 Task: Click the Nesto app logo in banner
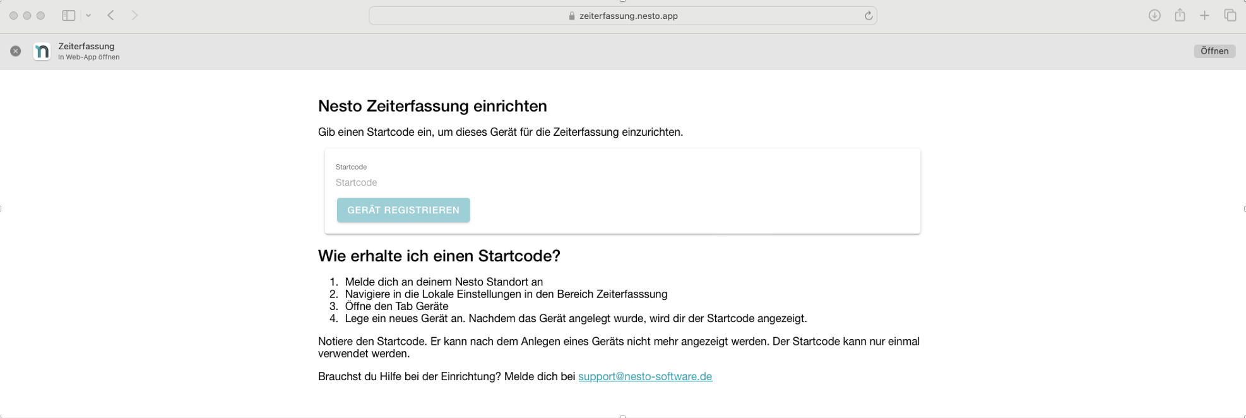(42, 51)
